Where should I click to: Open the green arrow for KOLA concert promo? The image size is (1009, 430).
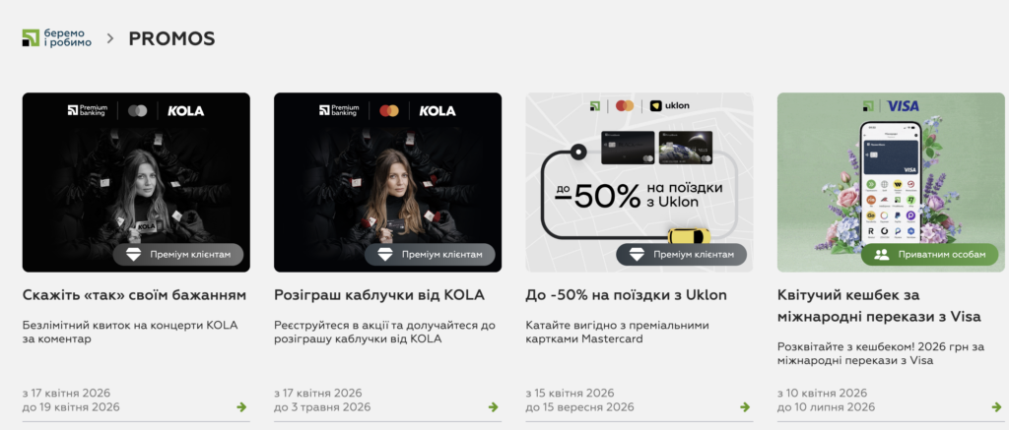(241, 406)
